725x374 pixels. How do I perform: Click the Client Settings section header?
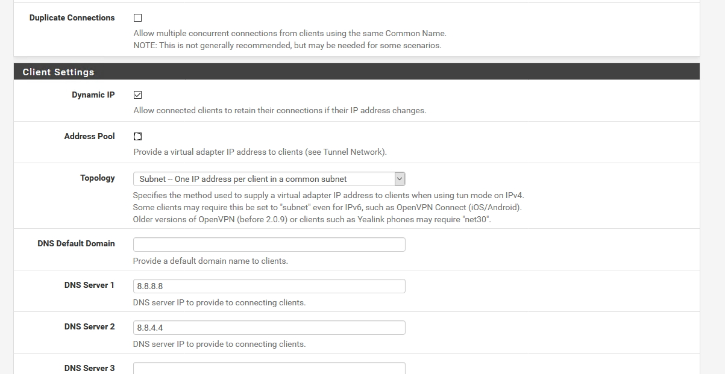point(357,72)
